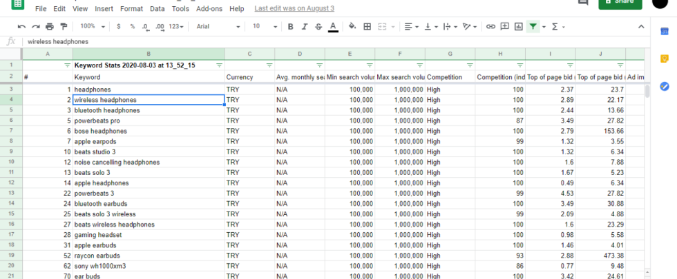Open the font size 10 dropdown

pyautogui.click(x=265, y=27)
